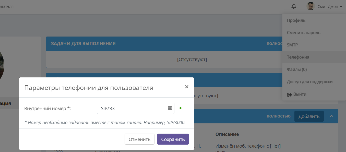The width and height of the screenshot is (346, 152).
Task: Save settings with Сохранить button
Action: point(173,139)
